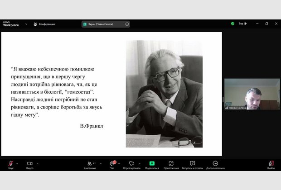Expand audio options arrow next to Звук
Screen dimensions: 281x190
[17, 163]
